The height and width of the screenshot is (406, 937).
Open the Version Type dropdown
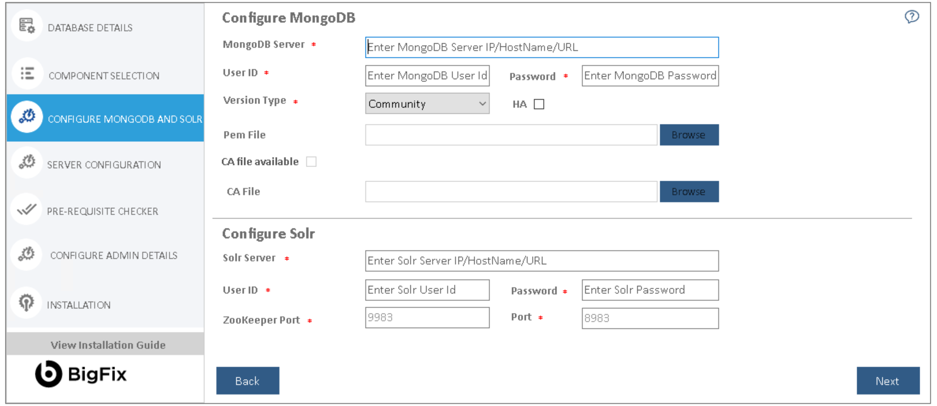coord(427,104)
